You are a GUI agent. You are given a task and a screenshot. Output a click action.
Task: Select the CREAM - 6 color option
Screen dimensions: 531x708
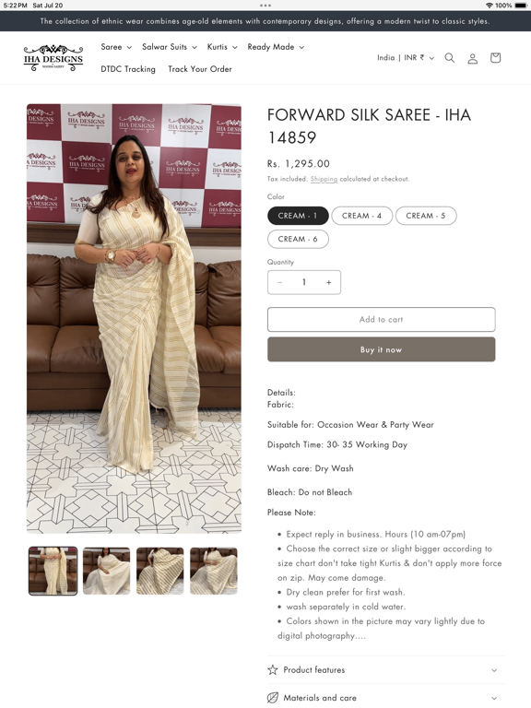(298, 240)
